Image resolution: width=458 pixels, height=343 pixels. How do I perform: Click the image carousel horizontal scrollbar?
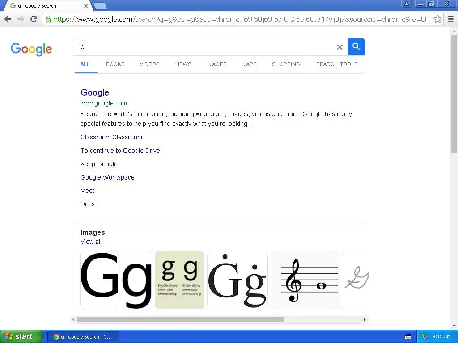point(180,319)
